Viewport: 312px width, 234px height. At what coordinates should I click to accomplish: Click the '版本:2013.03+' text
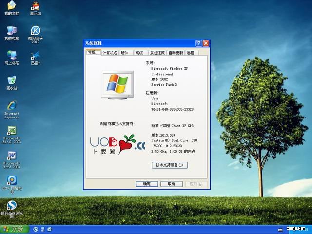coord(163,135)
